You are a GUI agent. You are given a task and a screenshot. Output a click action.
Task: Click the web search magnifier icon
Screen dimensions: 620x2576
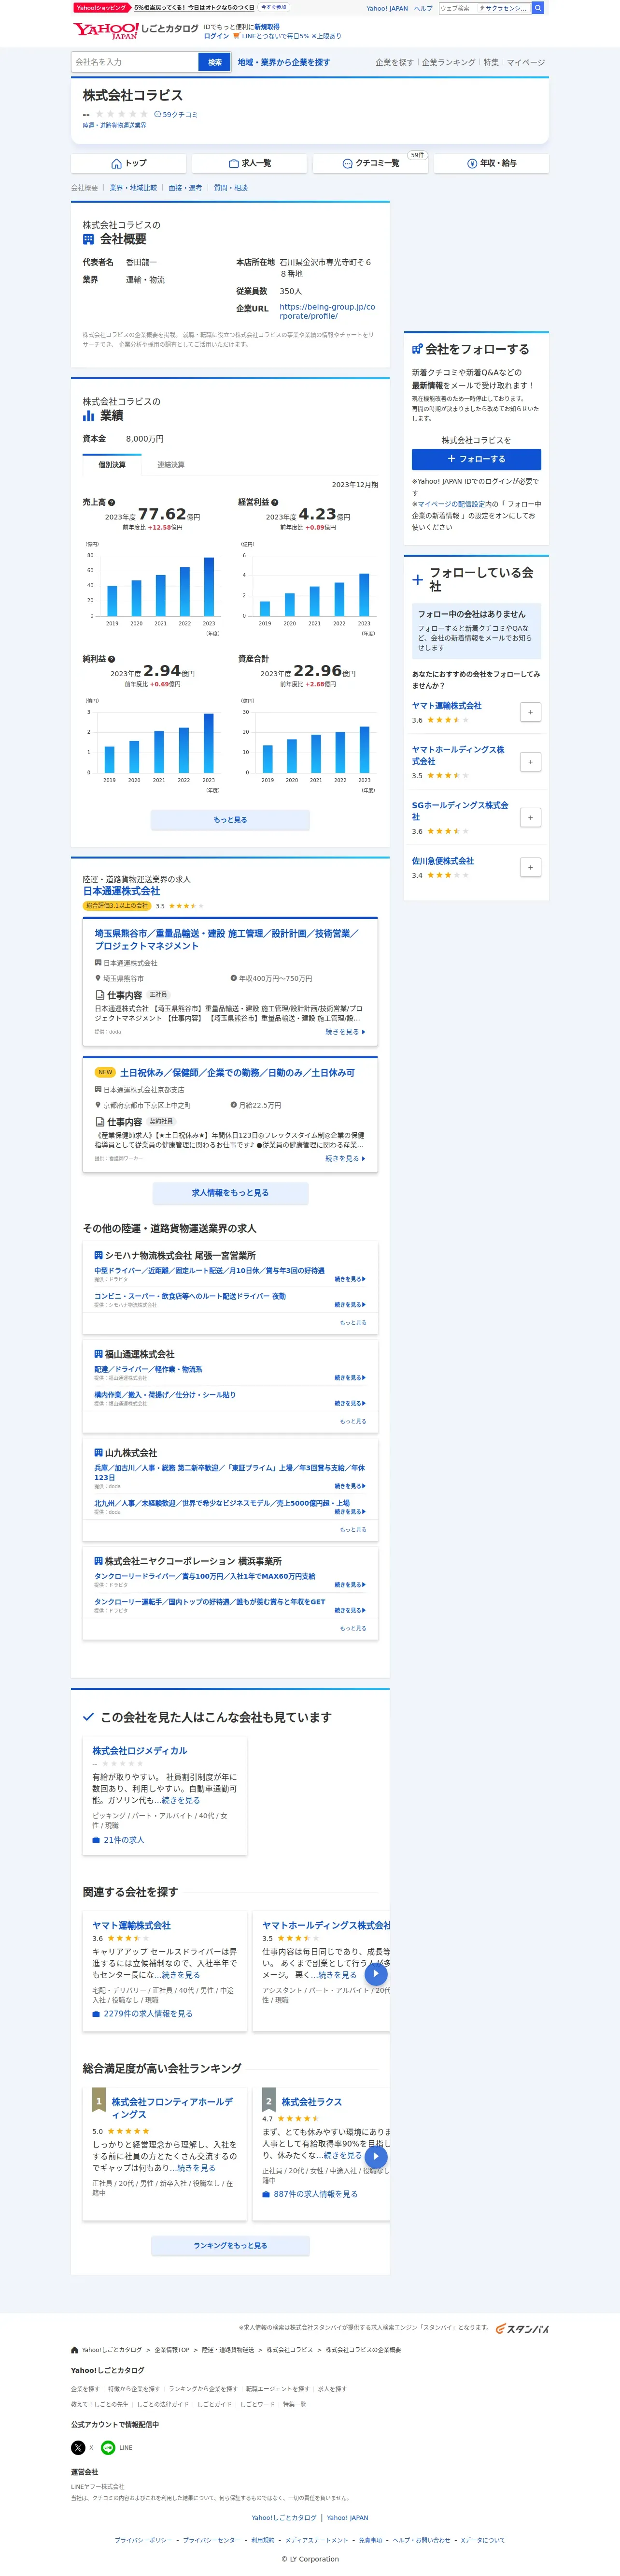click(x=538, y=8)
